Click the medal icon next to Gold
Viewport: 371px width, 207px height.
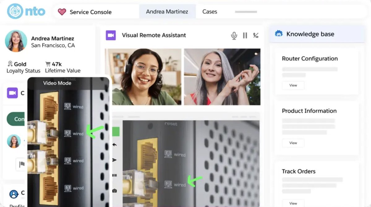click(x=10, y=64)
